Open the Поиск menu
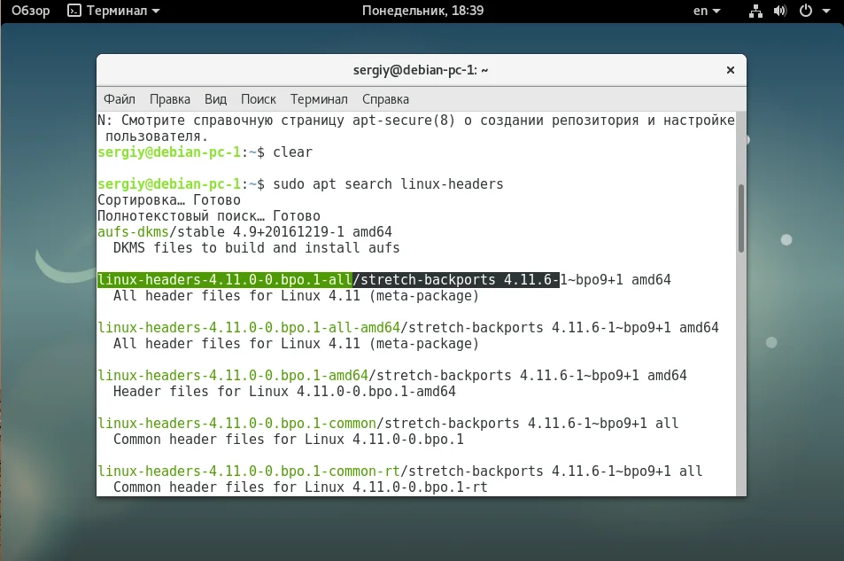 coord(259,99)
